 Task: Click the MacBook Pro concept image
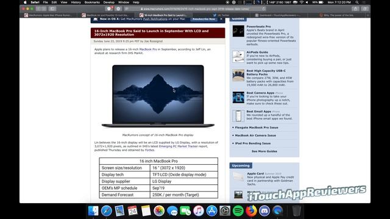click(x=158, y=96)
